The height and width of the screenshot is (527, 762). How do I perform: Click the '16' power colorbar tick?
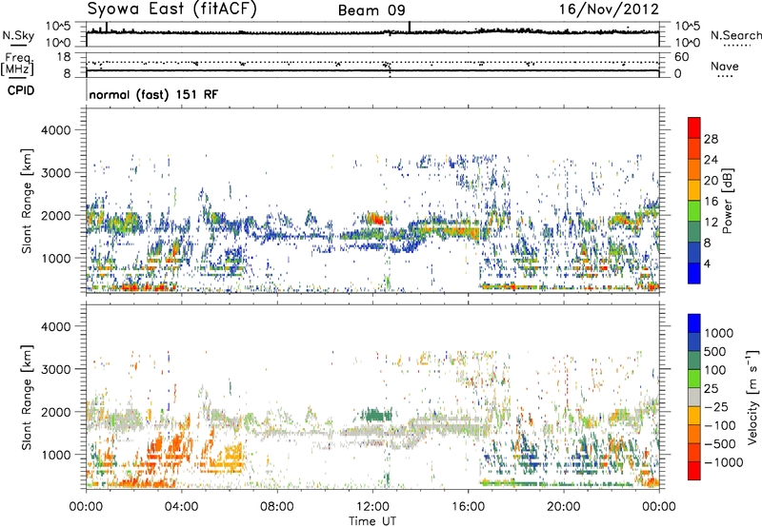[711, 202]
